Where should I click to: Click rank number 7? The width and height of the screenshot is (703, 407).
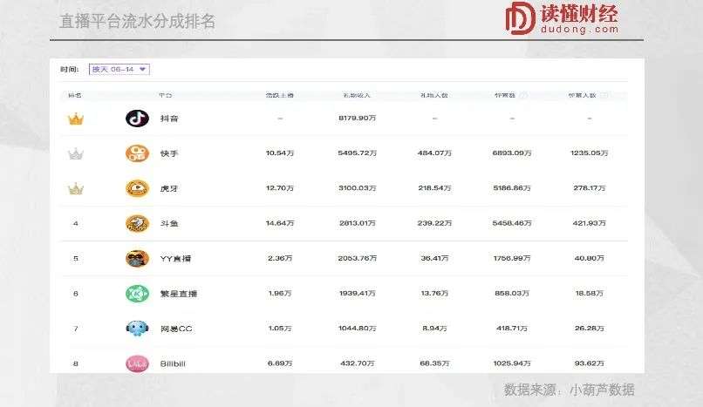[75, 329]
